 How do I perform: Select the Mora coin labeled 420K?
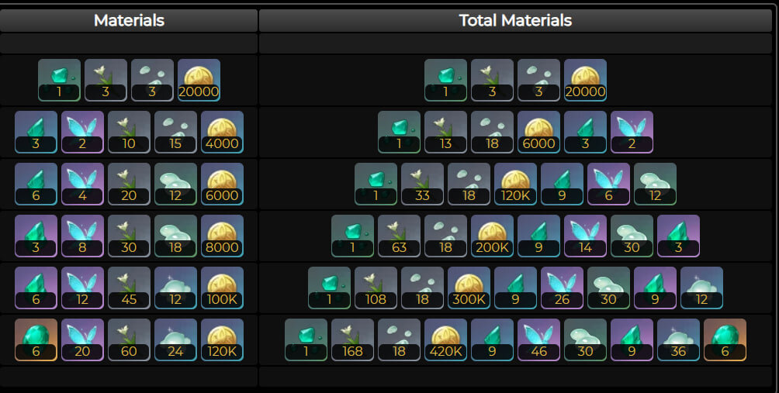pyautogui.click(x=445, y=340)
